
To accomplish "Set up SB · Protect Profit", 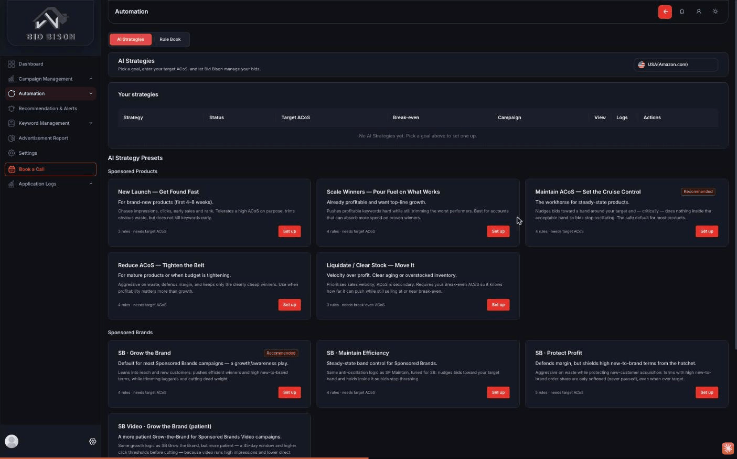I will click(x=707, y=392).
